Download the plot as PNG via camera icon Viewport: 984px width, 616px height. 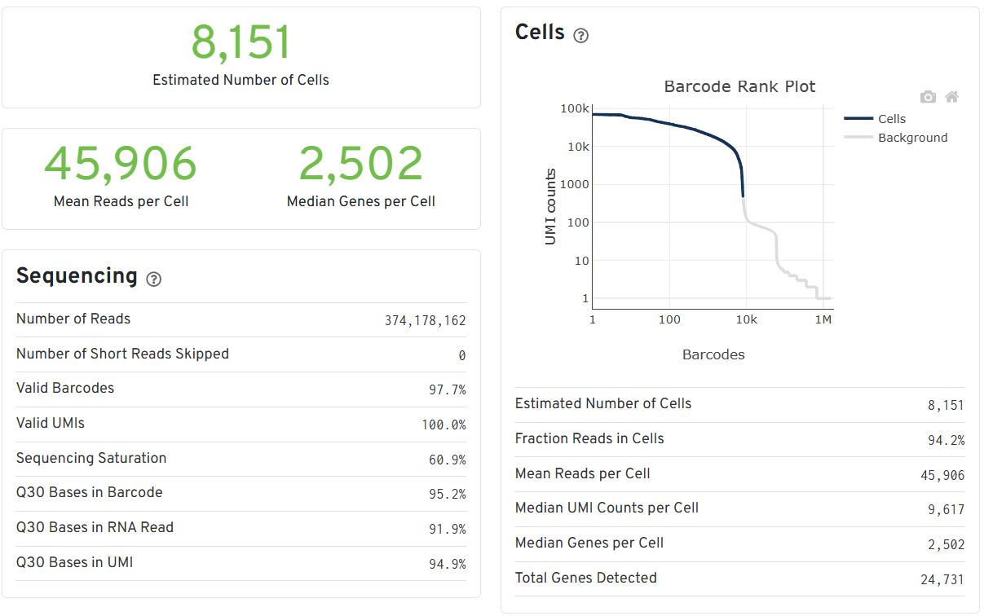pyautogui.click(x=928, y=97)
